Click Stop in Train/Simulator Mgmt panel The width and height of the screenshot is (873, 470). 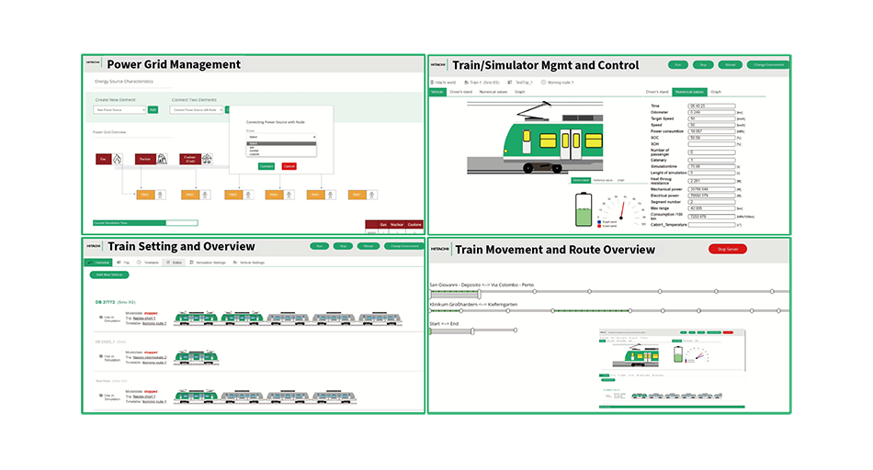coord(703,65)
